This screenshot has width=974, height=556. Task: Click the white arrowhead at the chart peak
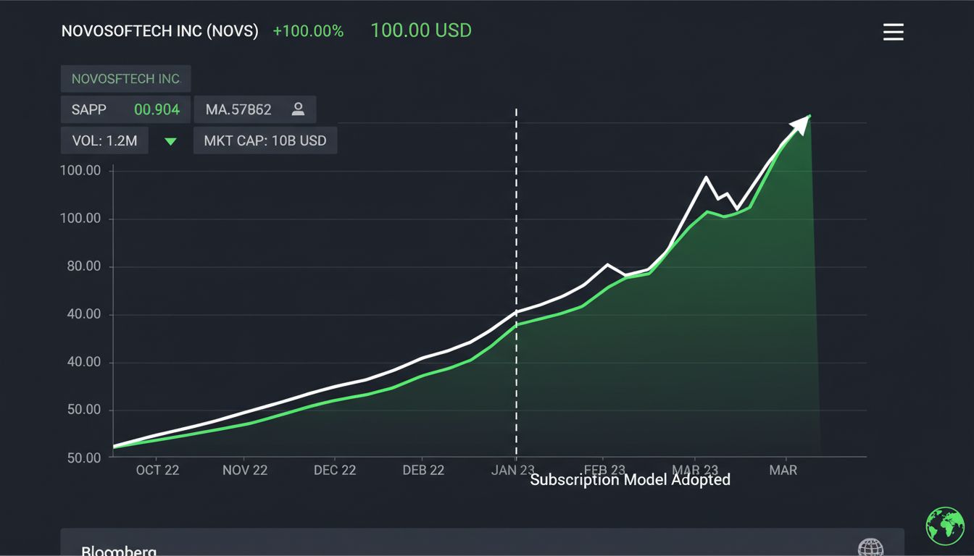tap(799, 125)
